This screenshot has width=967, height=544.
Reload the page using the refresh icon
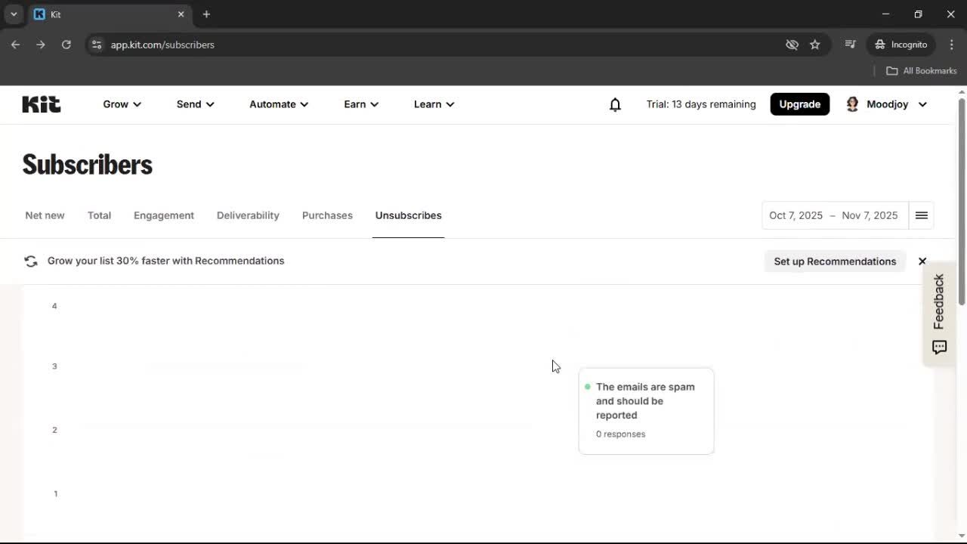point(66,45)
